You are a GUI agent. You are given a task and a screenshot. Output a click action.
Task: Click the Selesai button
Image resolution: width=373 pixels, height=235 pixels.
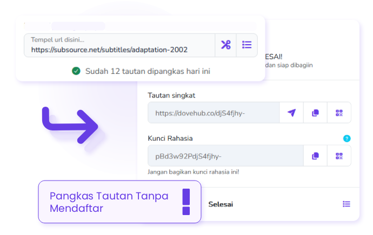click(x=221, y=204)
